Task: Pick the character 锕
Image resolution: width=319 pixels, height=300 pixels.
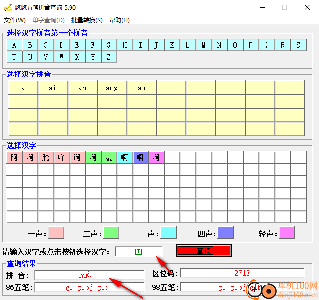Action: click(x=77, y=157)
